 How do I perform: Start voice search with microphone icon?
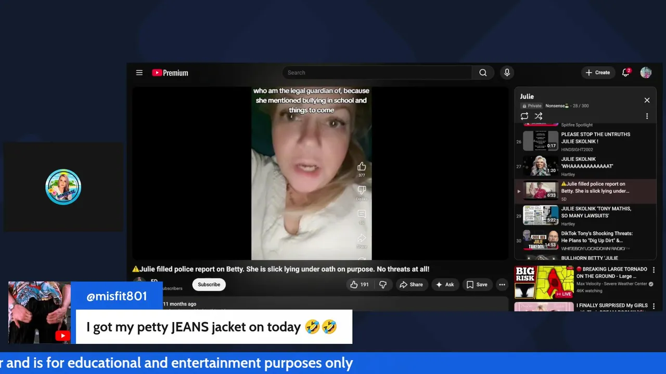coord(507,73)
